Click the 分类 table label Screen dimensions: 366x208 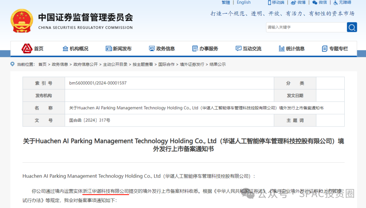[x=295, y=83]
